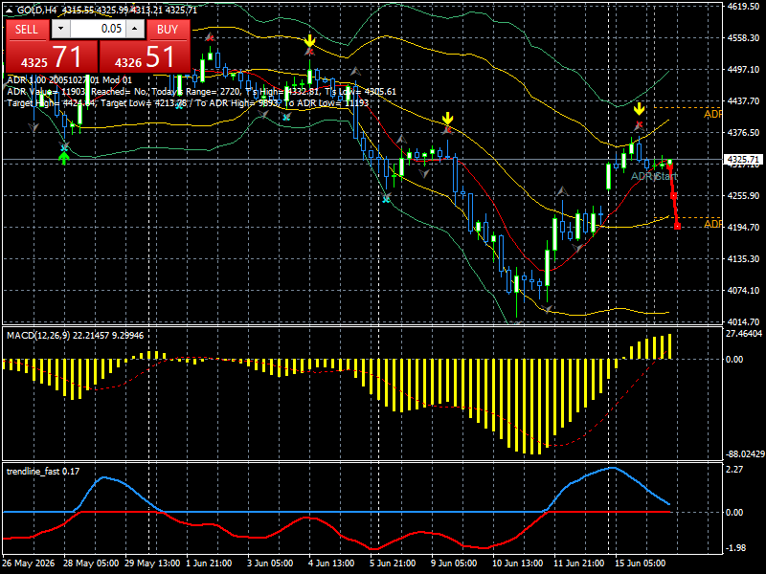
Task: Click the ADR Start label on chart
Action: pos(654,176)
